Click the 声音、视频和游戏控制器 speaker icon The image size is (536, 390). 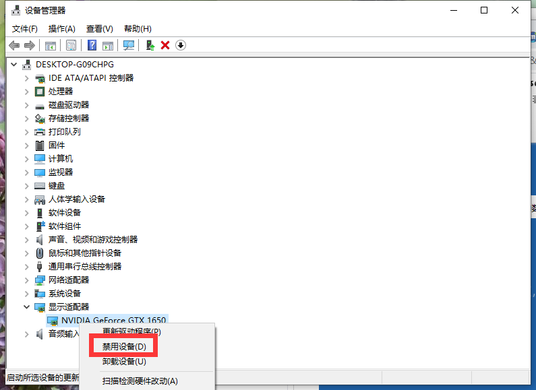pyautogui.click(x=40, y=240)
